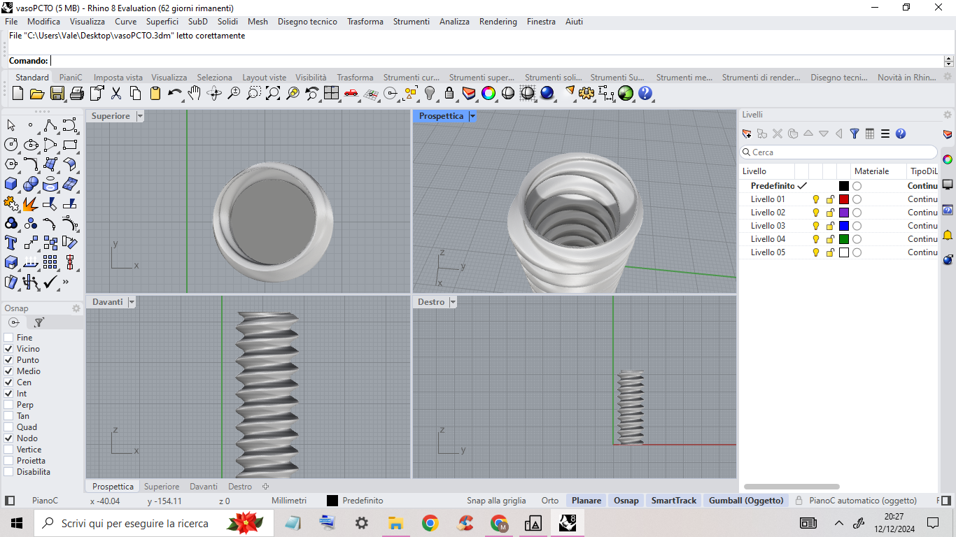Click the Zoom extents icon
956x537 pixels.
click(x=273, y=93)
